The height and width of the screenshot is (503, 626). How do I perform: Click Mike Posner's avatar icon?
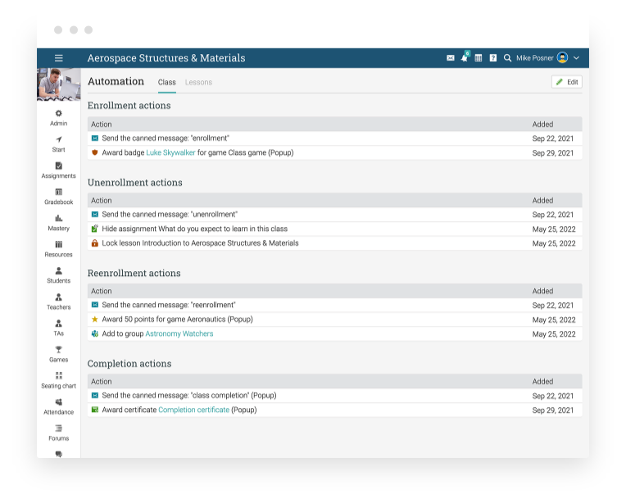563,58
